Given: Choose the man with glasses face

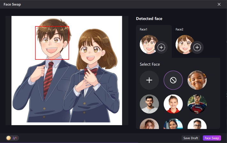Looking at the screenshot, I should pyautogui.click(x=197, y=124).
